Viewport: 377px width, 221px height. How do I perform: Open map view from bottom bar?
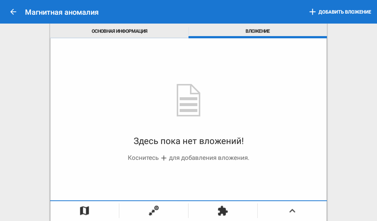tap(84, 211)
